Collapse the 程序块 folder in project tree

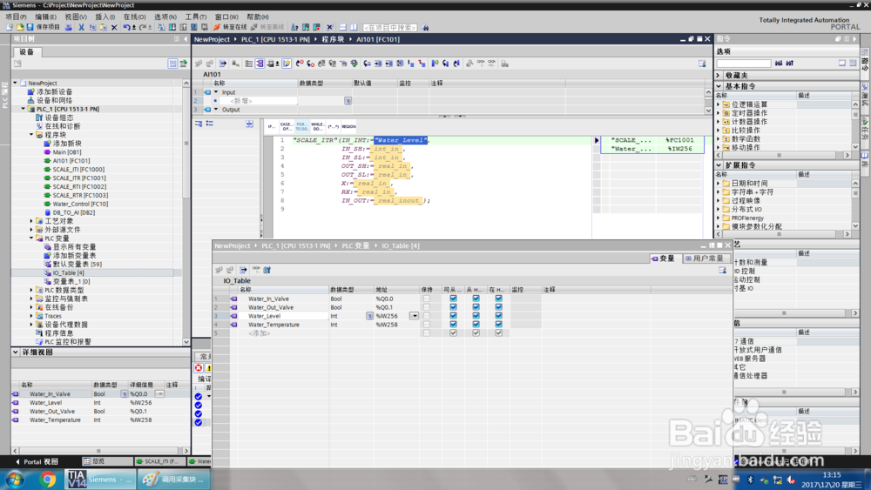coord(31,135)
